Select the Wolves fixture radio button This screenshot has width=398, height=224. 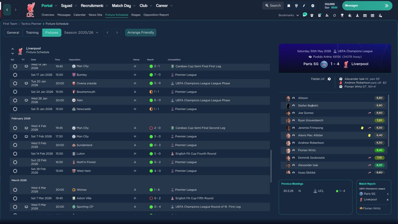[15, 190]
